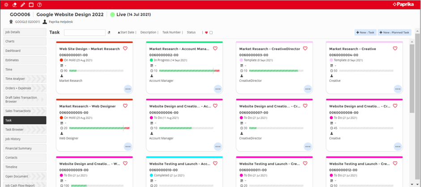Click the New - Planned Task button

[394, 33]
